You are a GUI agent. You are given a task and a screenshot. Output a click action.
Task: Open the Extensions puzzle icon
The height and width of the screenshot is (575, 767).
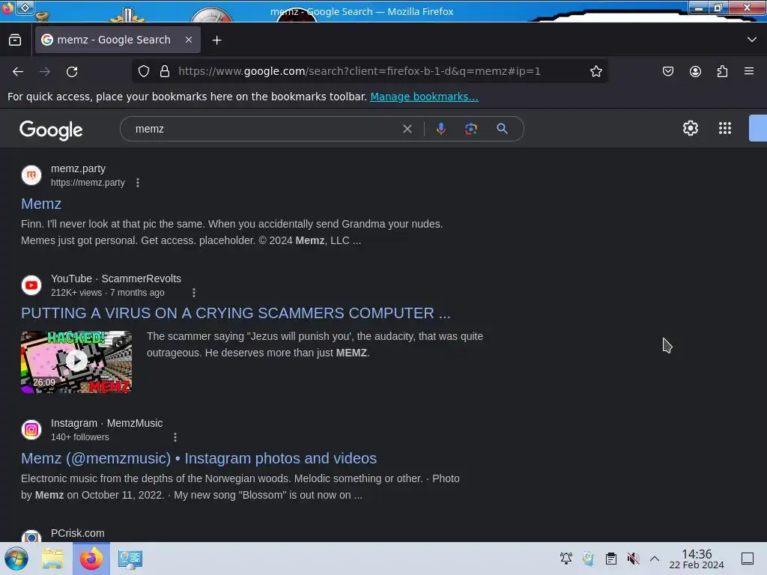[x=722, y=71]
